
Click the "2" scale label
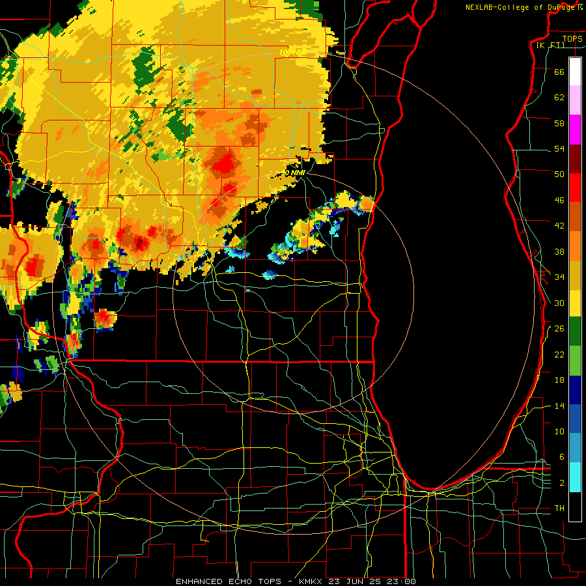(561, 483)
